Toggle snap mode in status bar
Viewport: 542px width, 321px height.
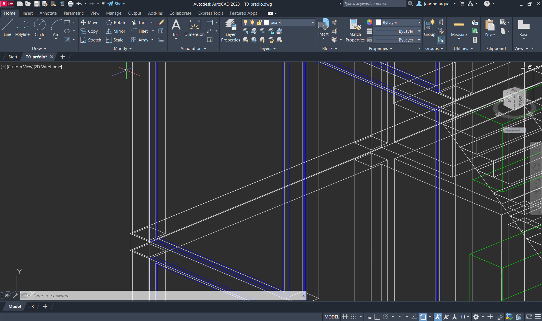click(x=353, y=317)
